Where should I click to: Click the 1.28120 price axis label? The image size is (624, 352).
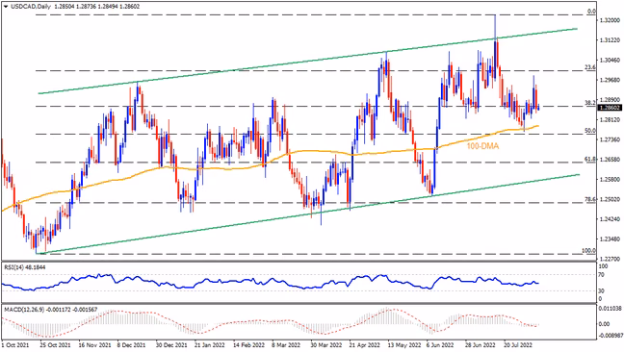click(x=609, y=120)
